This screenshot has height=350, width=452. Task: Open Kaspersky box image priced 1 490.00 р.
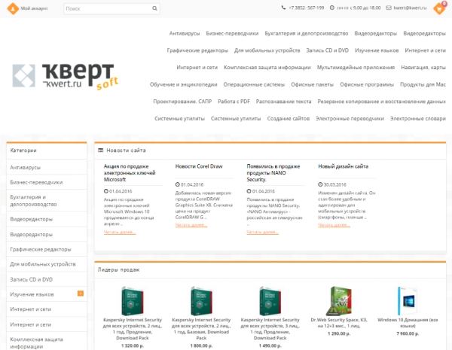point(270,301)
